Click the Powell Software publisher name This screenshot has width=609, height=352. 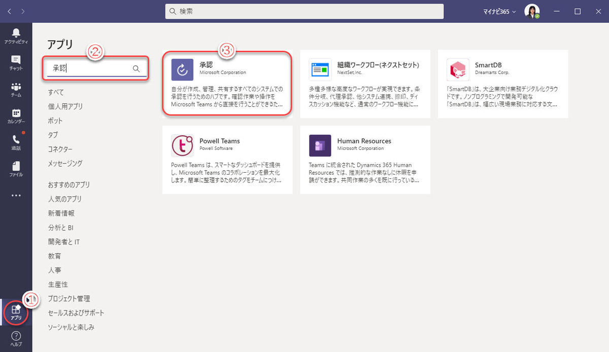tap(216, 148)
